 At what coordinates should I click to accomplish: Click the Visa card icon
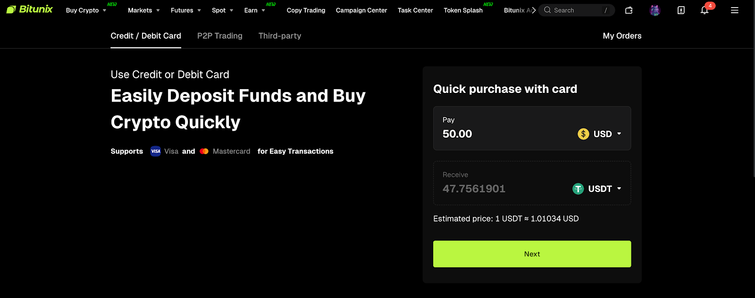155,151
